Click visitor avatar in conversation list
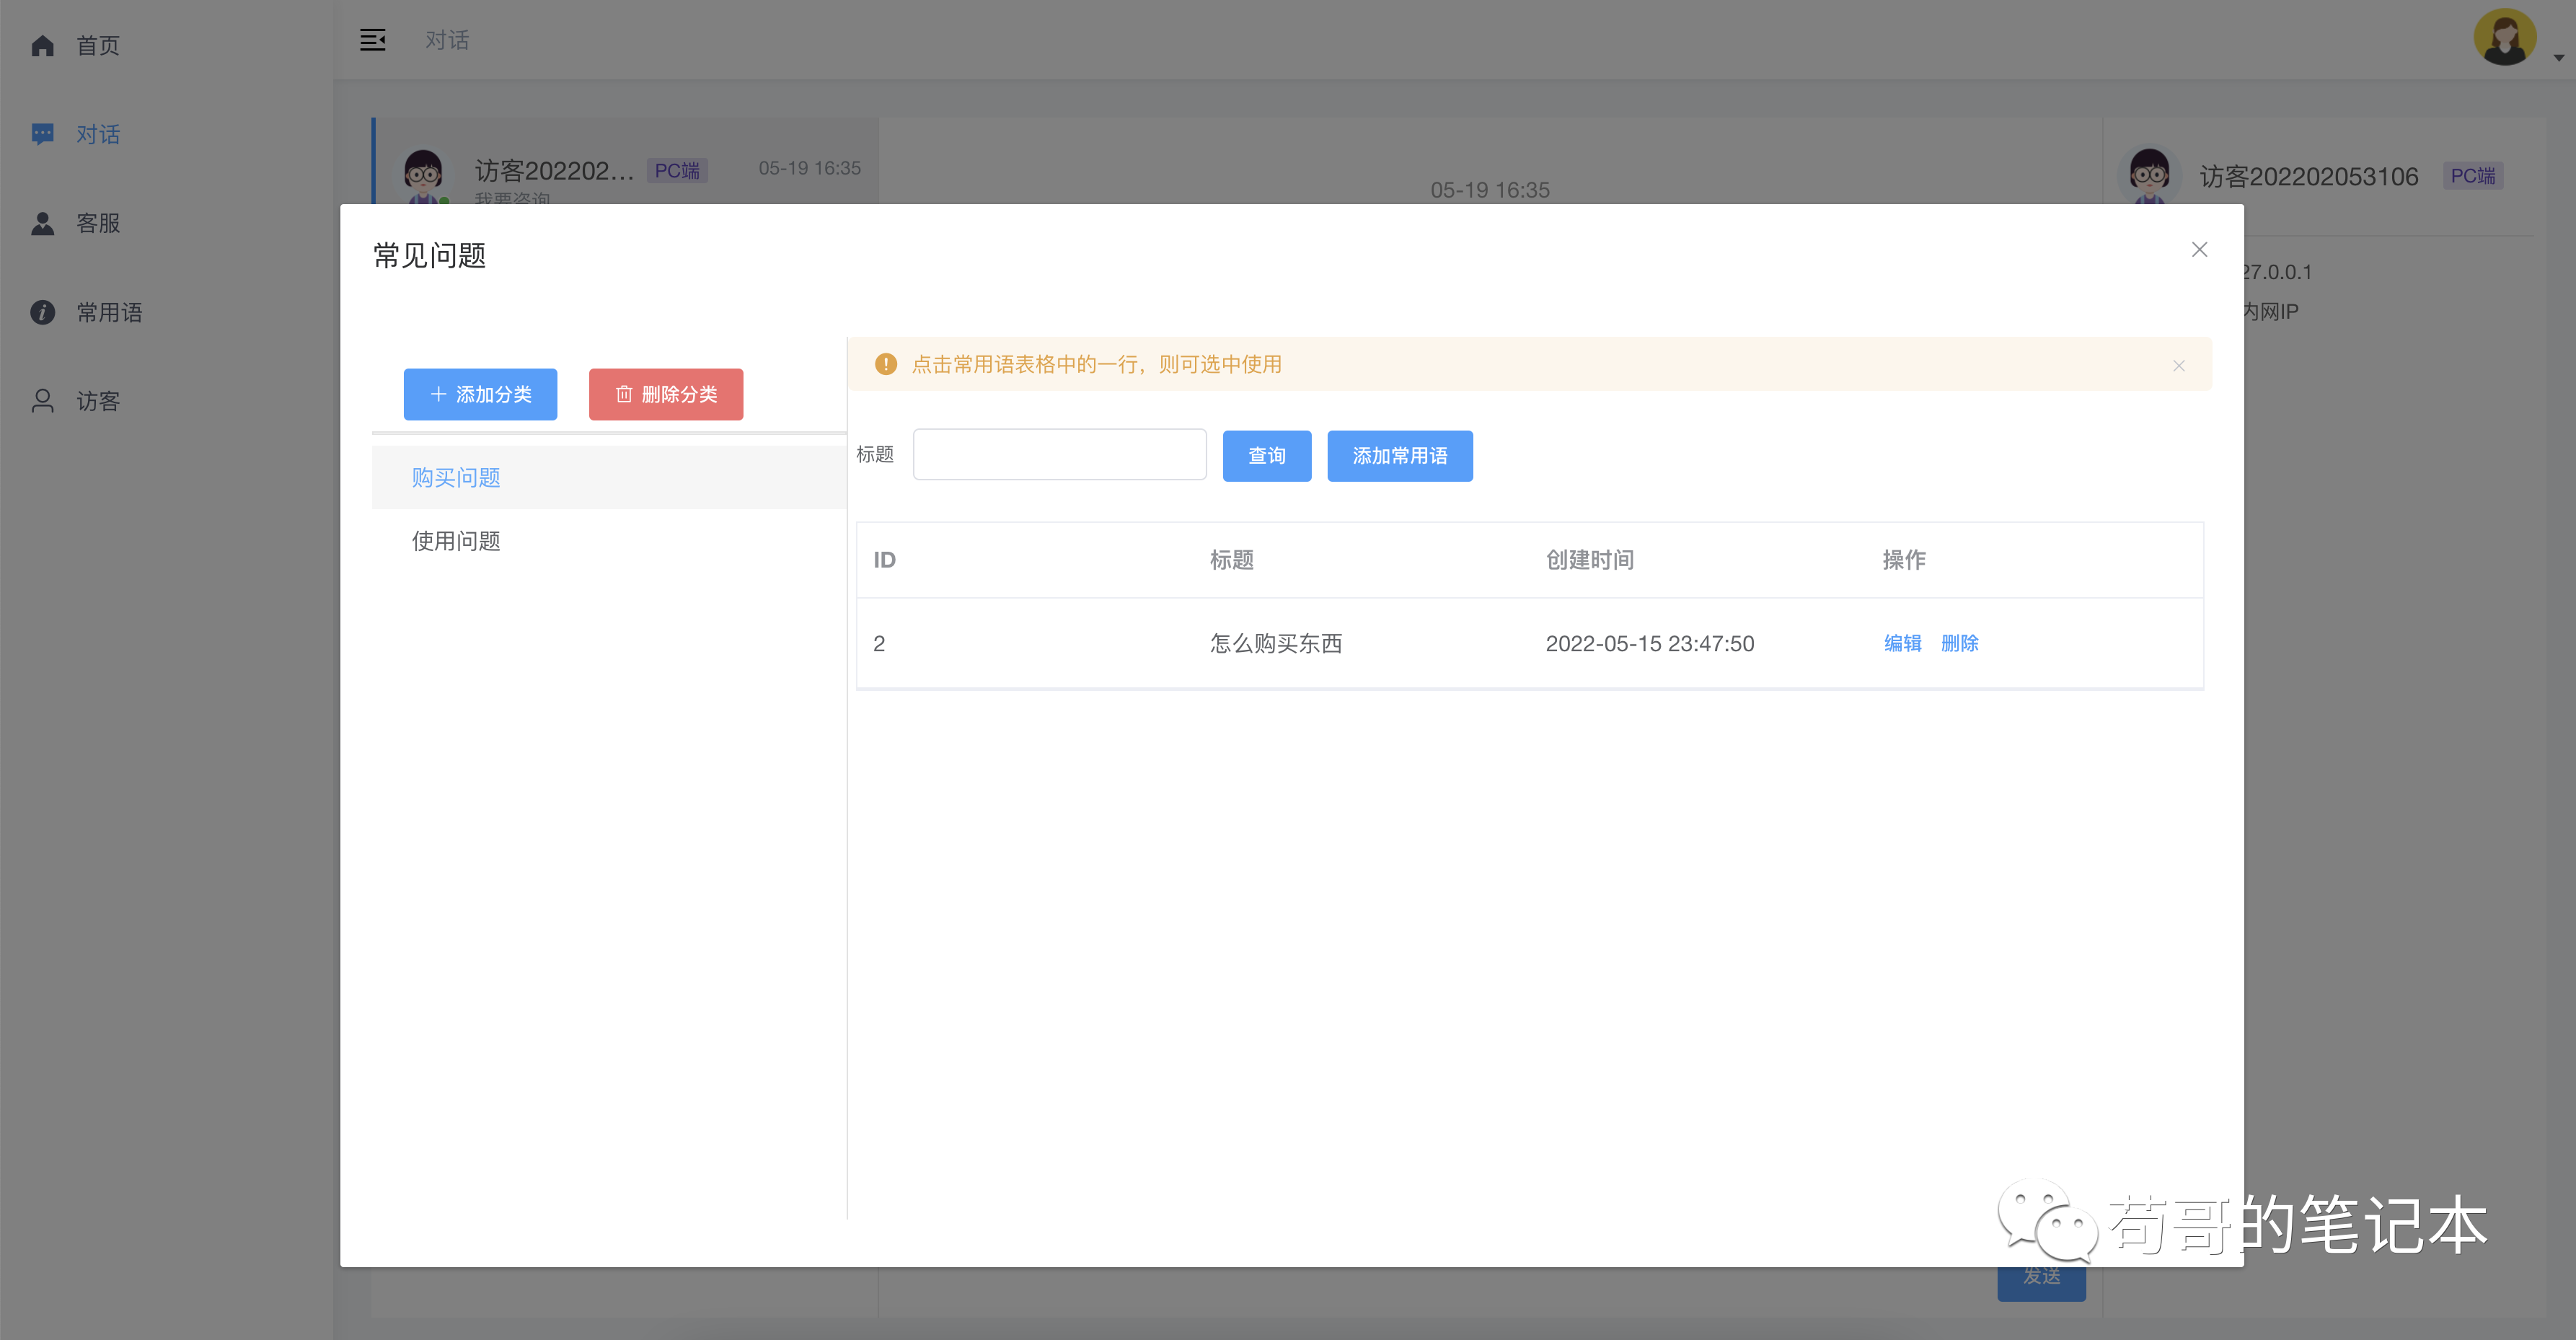Screen dimensions: 2576x1340 coord(424,175)
